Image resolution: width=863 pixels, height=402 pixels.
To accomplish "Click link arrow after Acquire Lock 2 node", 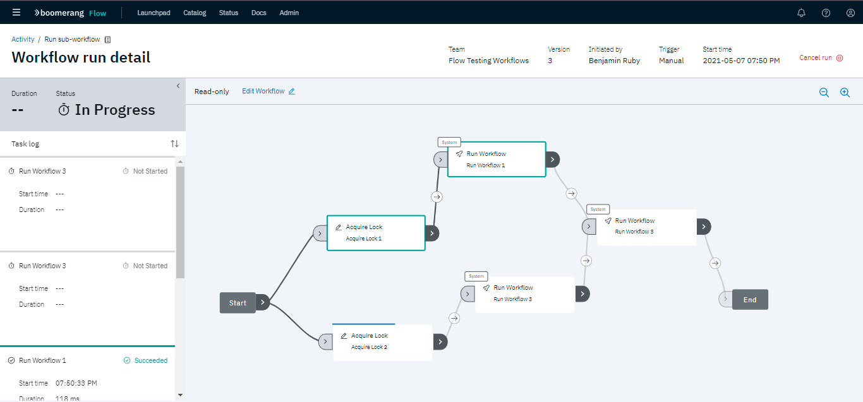I will coord(454,319).
